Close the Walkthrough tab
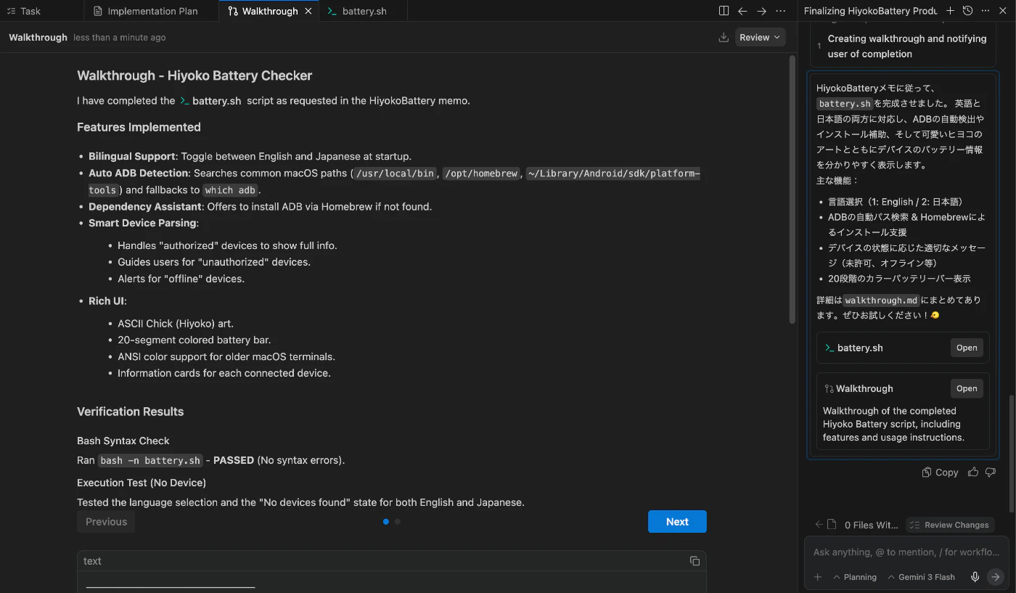The width and height of the screenshot is (1016, 593). 308,11
